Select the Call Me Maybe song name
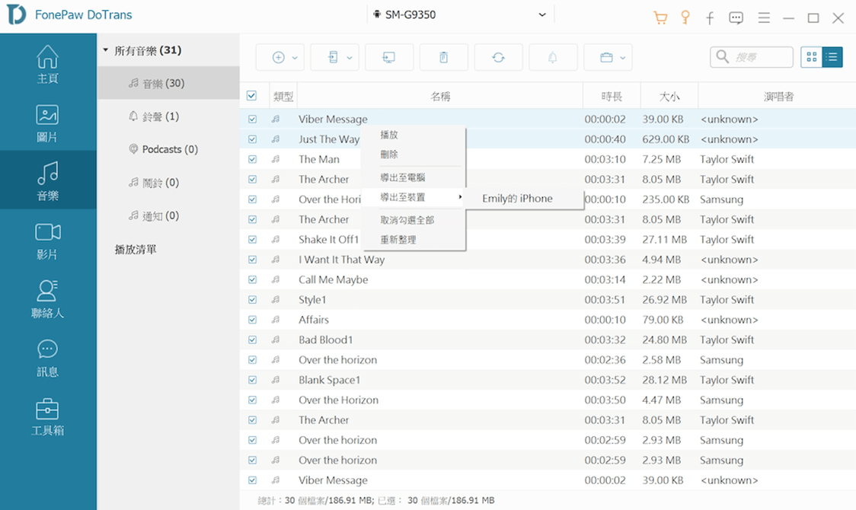This screenshot has width=856, height=510. click(x=333, y=280)
